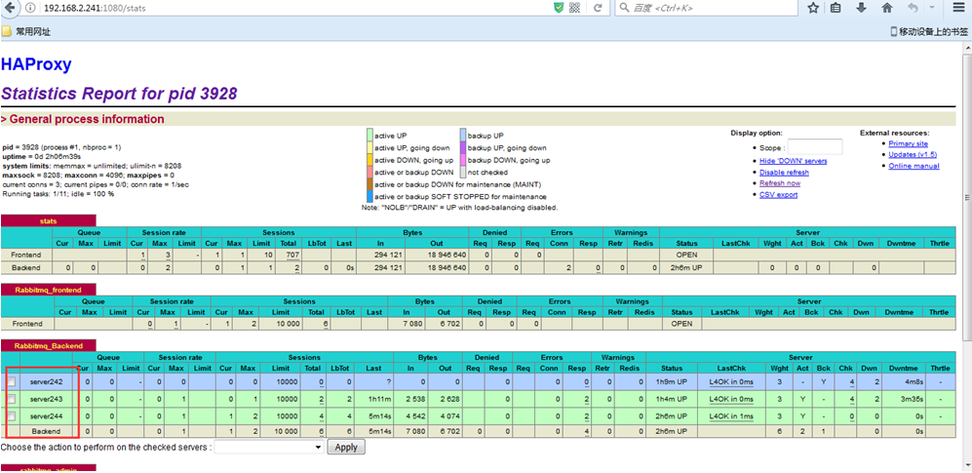
Task: Open the CSV export link
Action: click(x=778, y=194)
